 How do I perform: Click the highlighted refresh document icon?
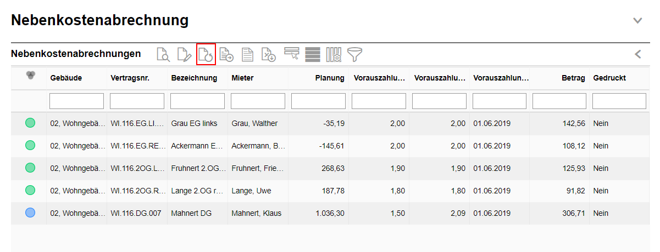pos(206,54)
